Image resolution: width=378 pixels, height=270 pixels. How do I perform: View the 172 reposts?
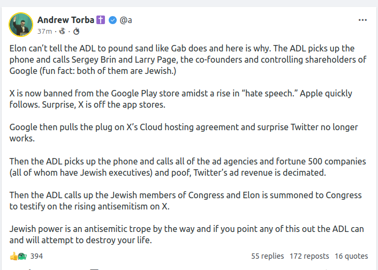click(309, 256)
